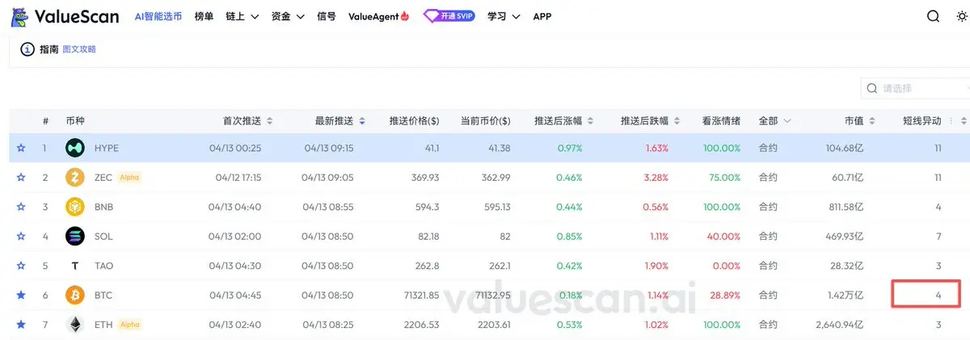The height and width of the screenshot is (340, 970).
Task: Favorite TAO with its star
Action: tap(21, 266)
